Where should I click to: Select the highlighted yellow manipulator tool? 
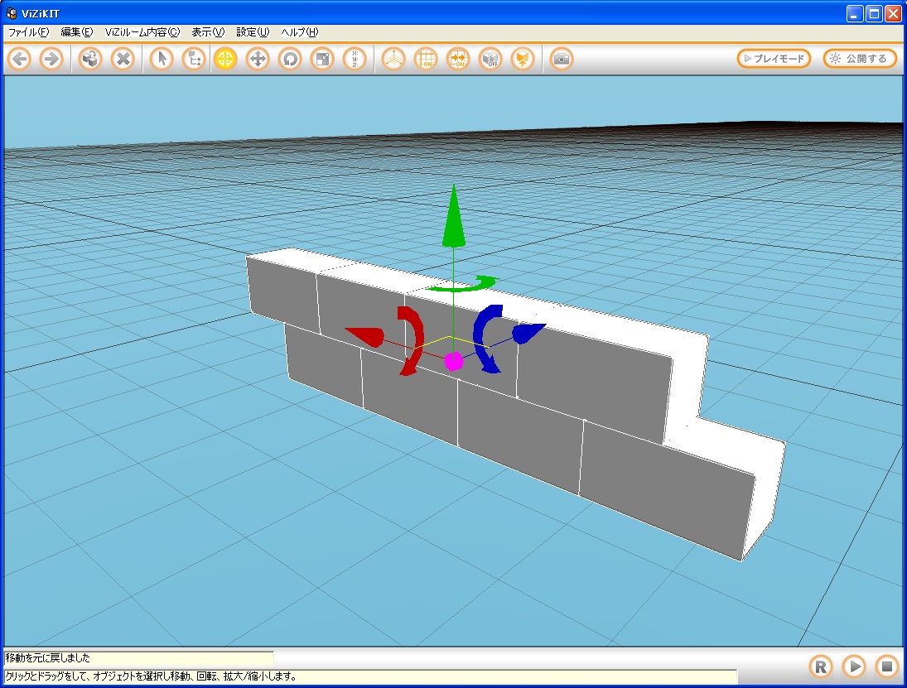[225, 59]
